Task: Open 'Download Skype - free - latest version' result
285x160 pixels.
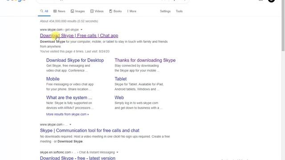Action: tap(77, 158)
